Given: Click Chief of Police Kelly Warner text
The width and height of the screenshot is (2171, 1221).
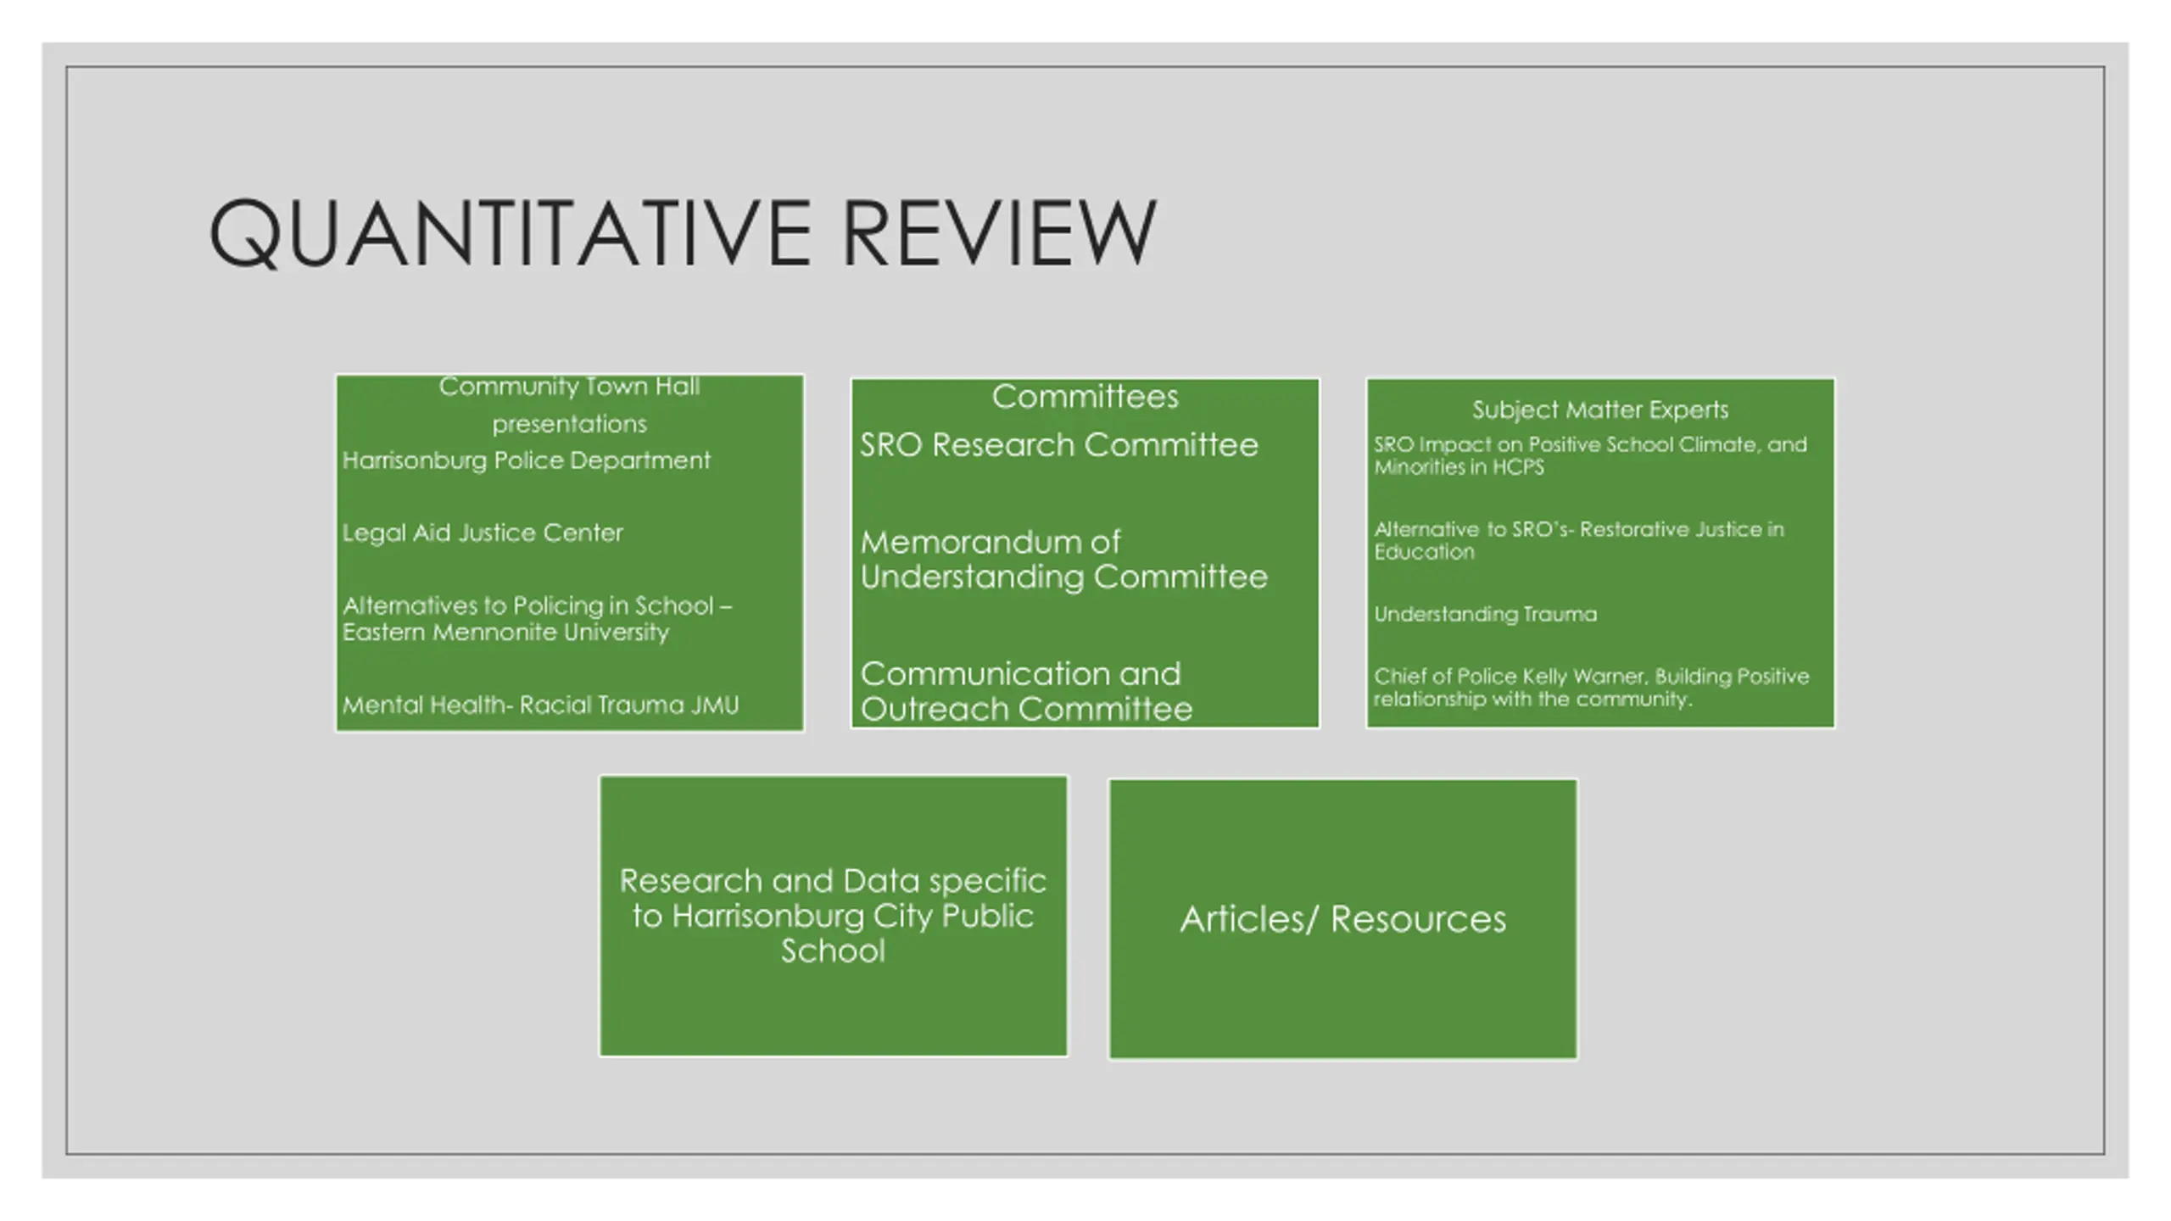Looking at the screenshot, I should tap(1591, 687).
